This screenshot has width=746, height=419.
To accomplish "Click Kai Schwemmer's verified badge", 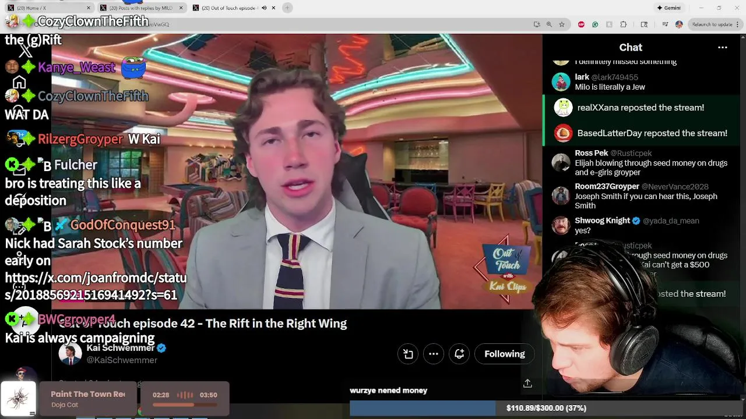I will coord(161,348).
